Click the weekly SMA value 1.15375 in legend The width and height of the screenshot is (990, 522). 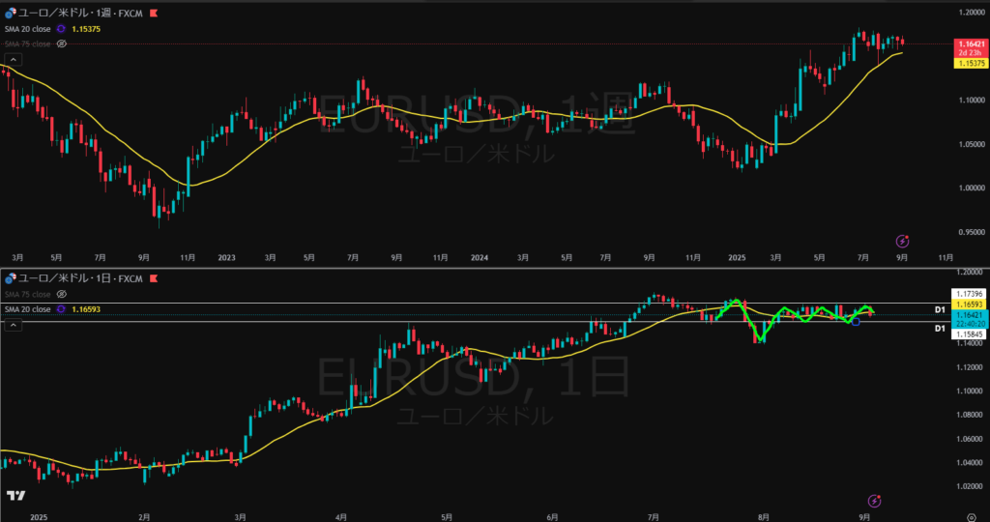(86, 28)
